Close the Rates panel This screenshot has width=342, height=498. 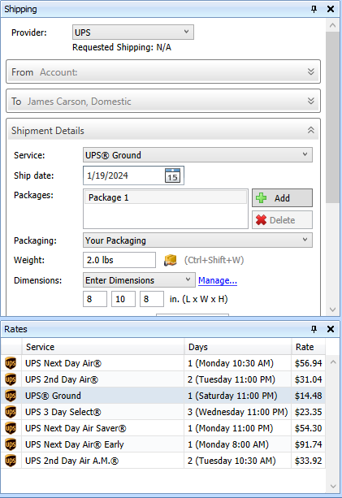(331, 329)
